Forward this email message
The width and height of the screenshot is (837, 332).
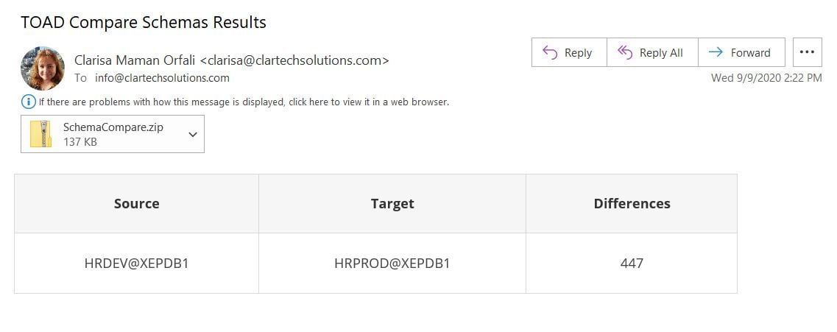[741, 52]
